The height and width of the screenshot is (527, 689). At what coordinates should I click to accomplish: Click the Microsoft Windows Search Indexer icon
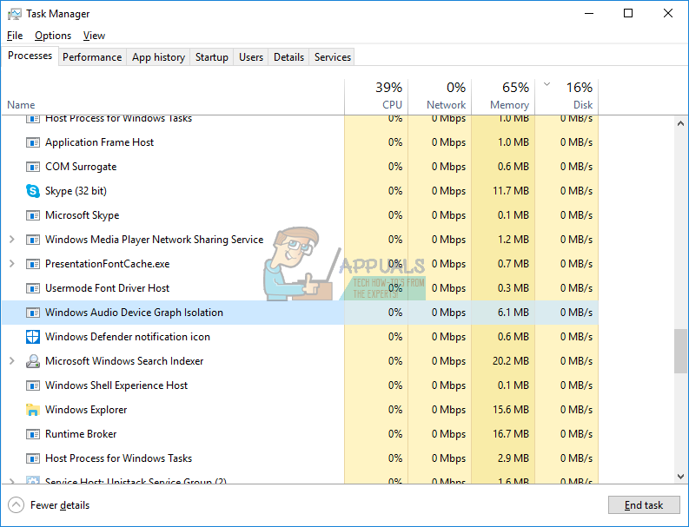33,361
